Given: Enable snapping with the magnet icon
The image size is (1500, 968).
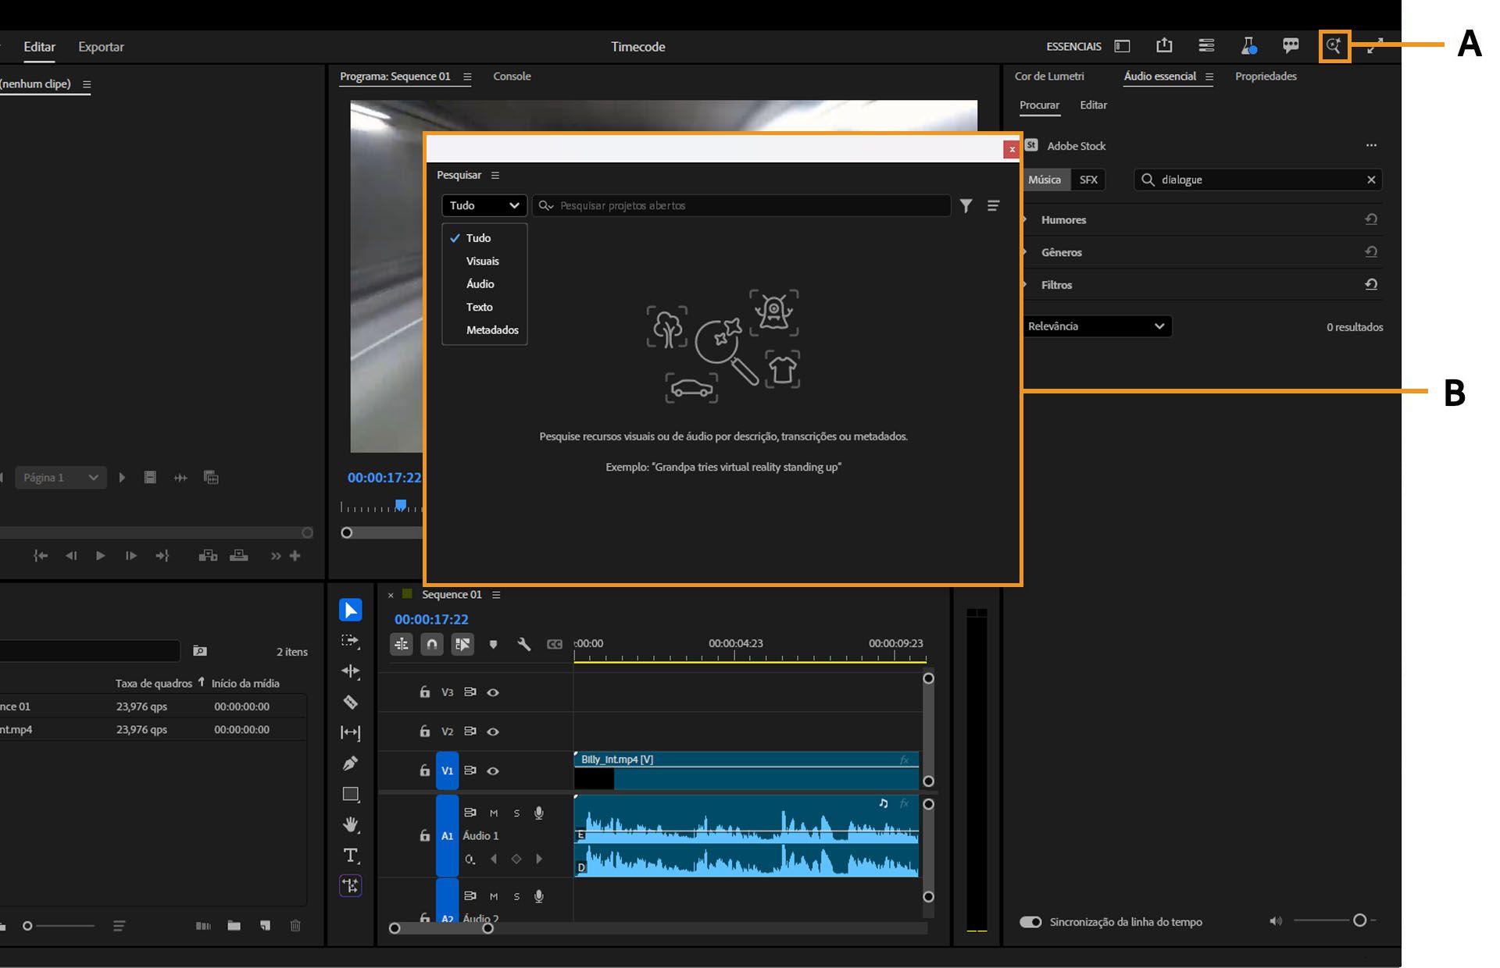Looking at the screenshot, I should pyautogui.click(x=432, y=644).
